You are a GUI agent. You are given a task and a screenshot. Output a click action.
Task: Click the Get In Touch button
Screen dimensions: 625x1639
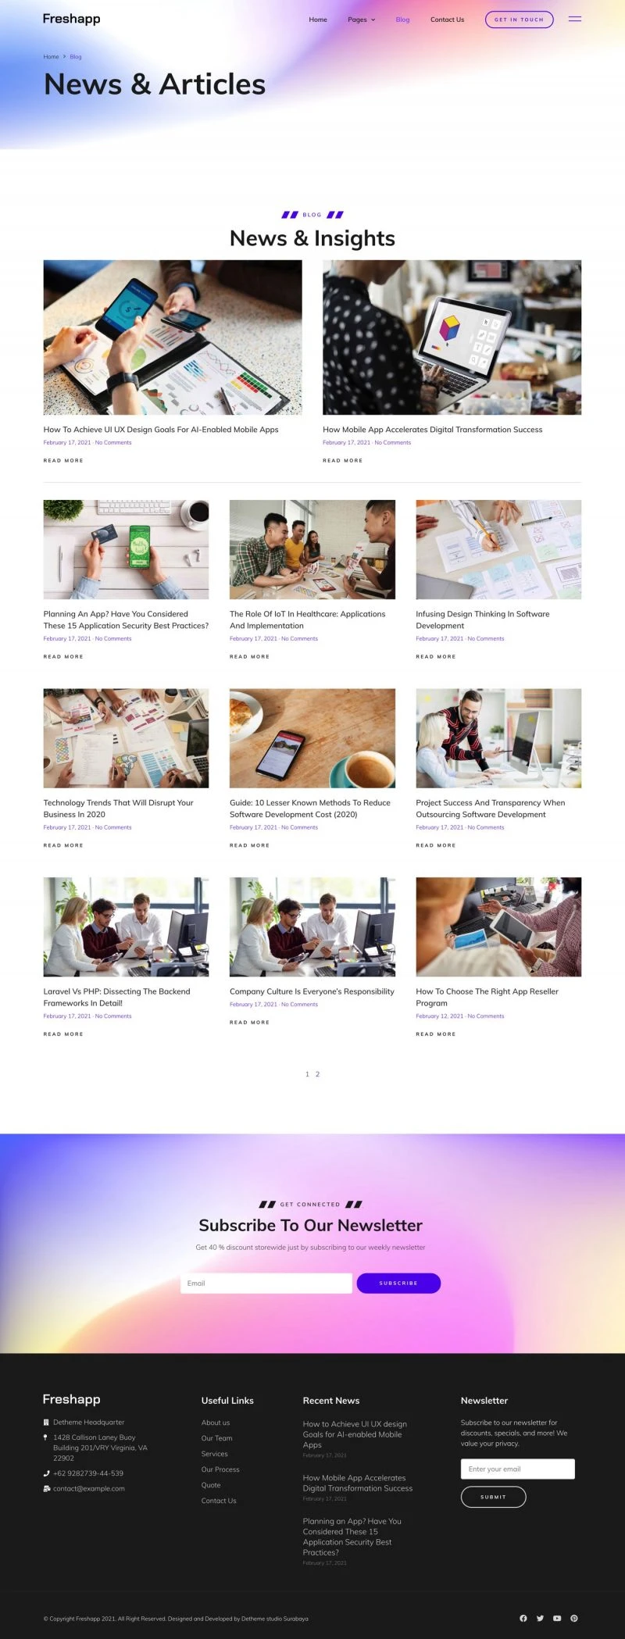pos(519,20)
